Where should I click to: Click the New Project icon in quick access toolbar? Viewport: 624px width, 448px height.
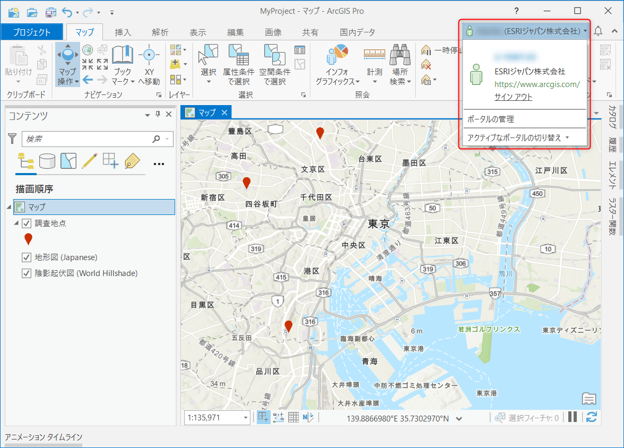coord(14,12)
